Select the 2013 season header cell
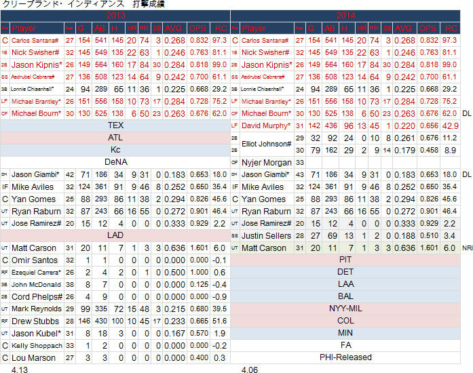The image size is (473, 373). coord(115,16)
